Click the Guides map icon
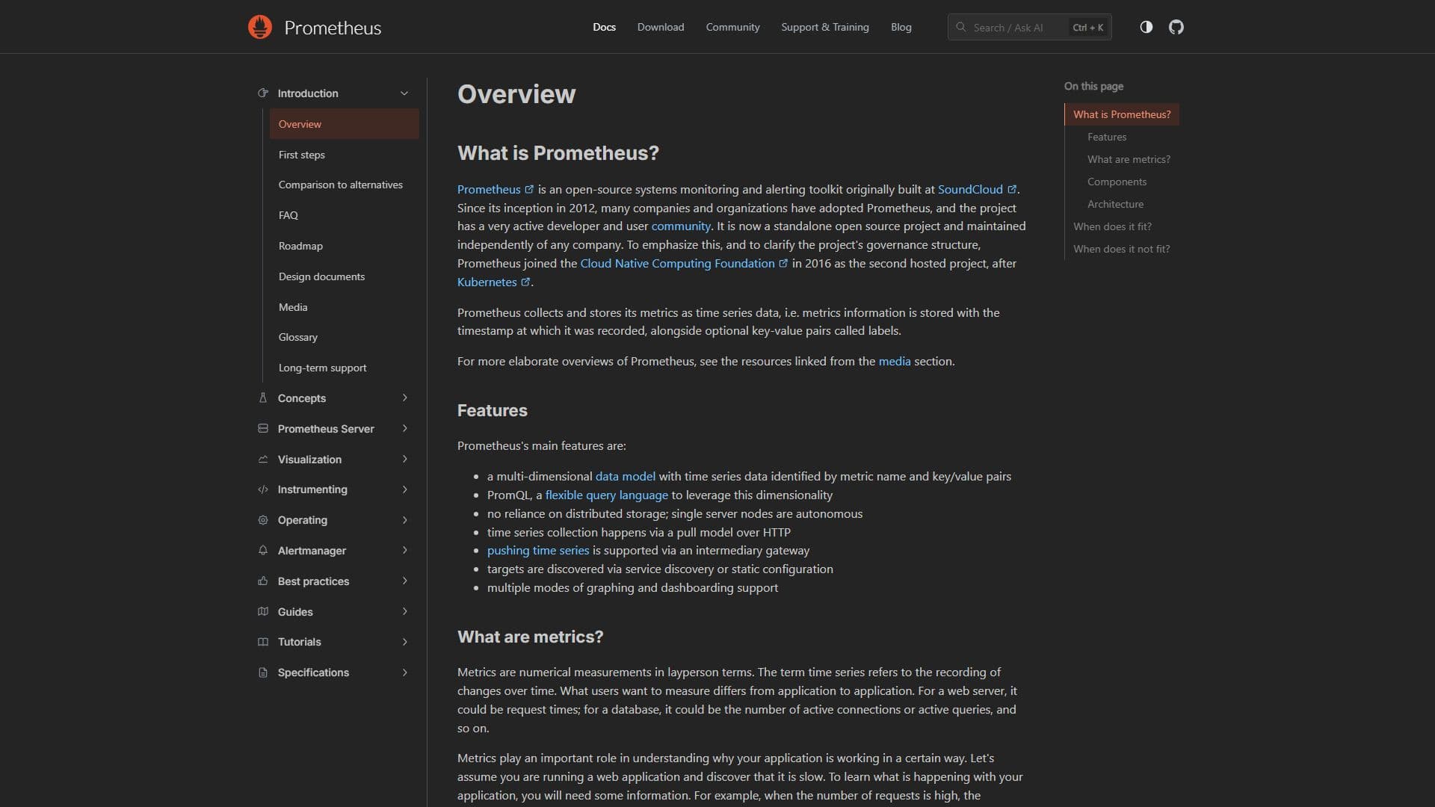 (263, 612)
